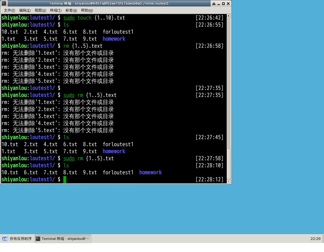This screenshot has height=252, width=324.
Task: Click the terminal icon in the title bar
Action: (4, 3)
